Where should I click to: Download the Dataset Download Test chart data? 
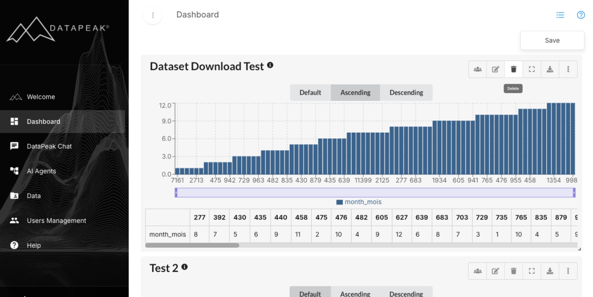[550, 69]
